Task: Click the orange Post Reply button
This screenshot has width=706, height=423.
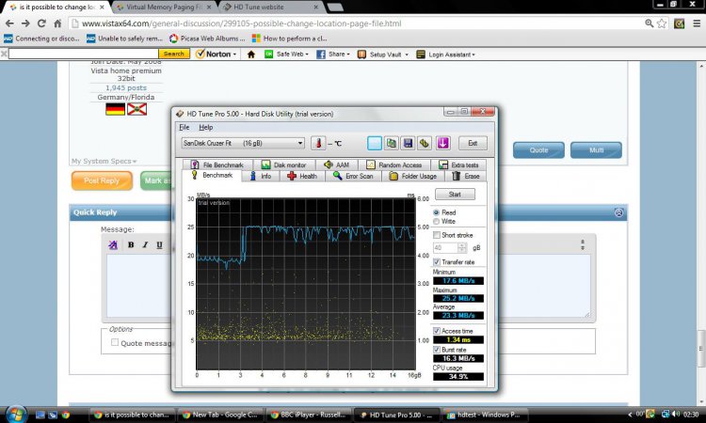Action: (102, 180)
